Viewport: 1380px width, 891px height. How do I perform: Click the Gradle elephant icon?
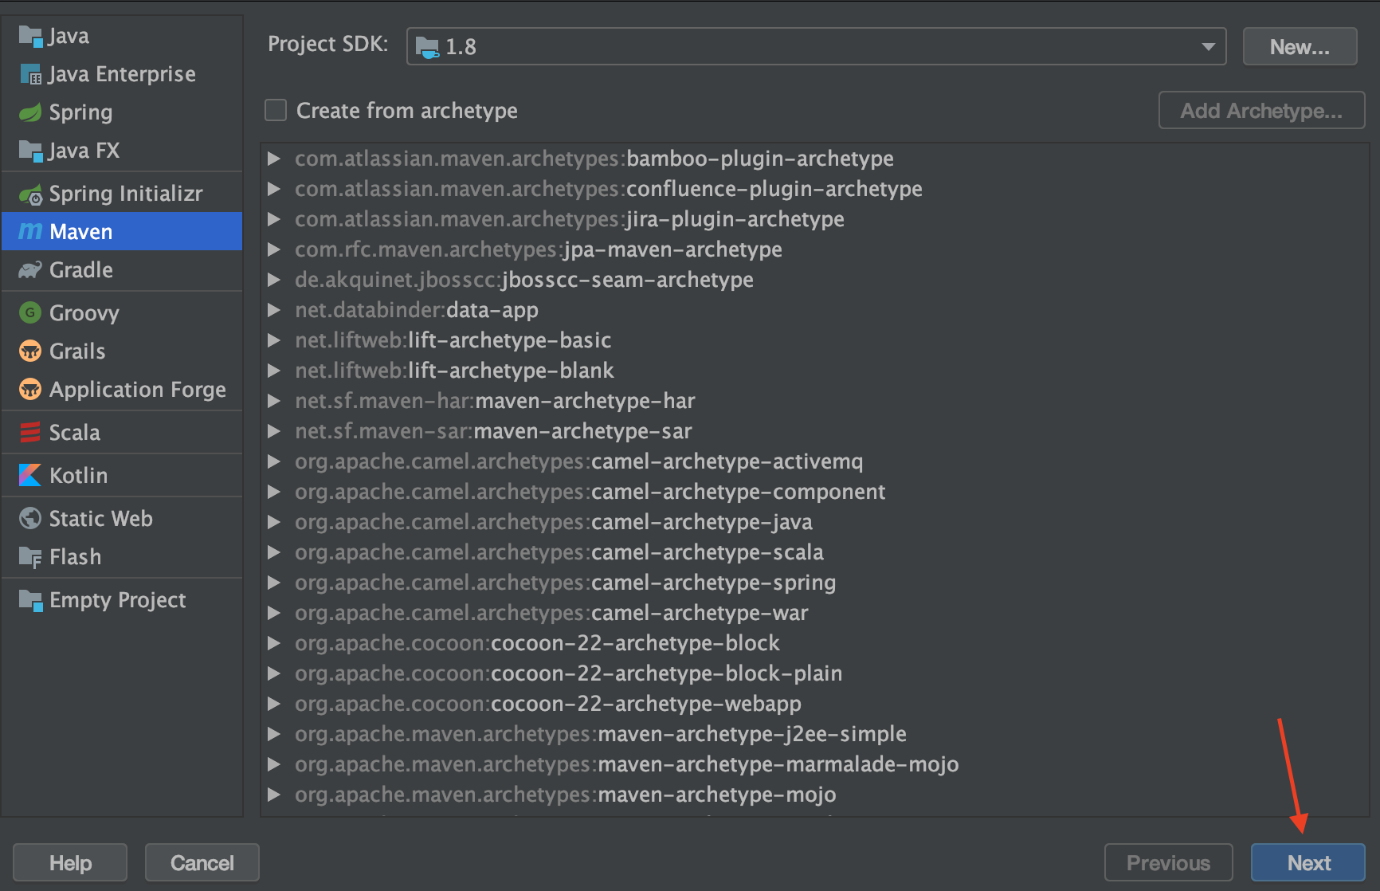pos(30,270)
